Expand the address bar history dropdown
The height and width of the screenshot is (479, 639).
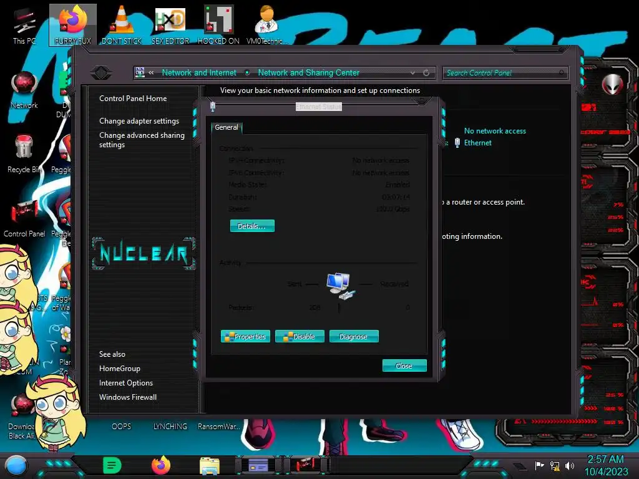pos(412,73)
